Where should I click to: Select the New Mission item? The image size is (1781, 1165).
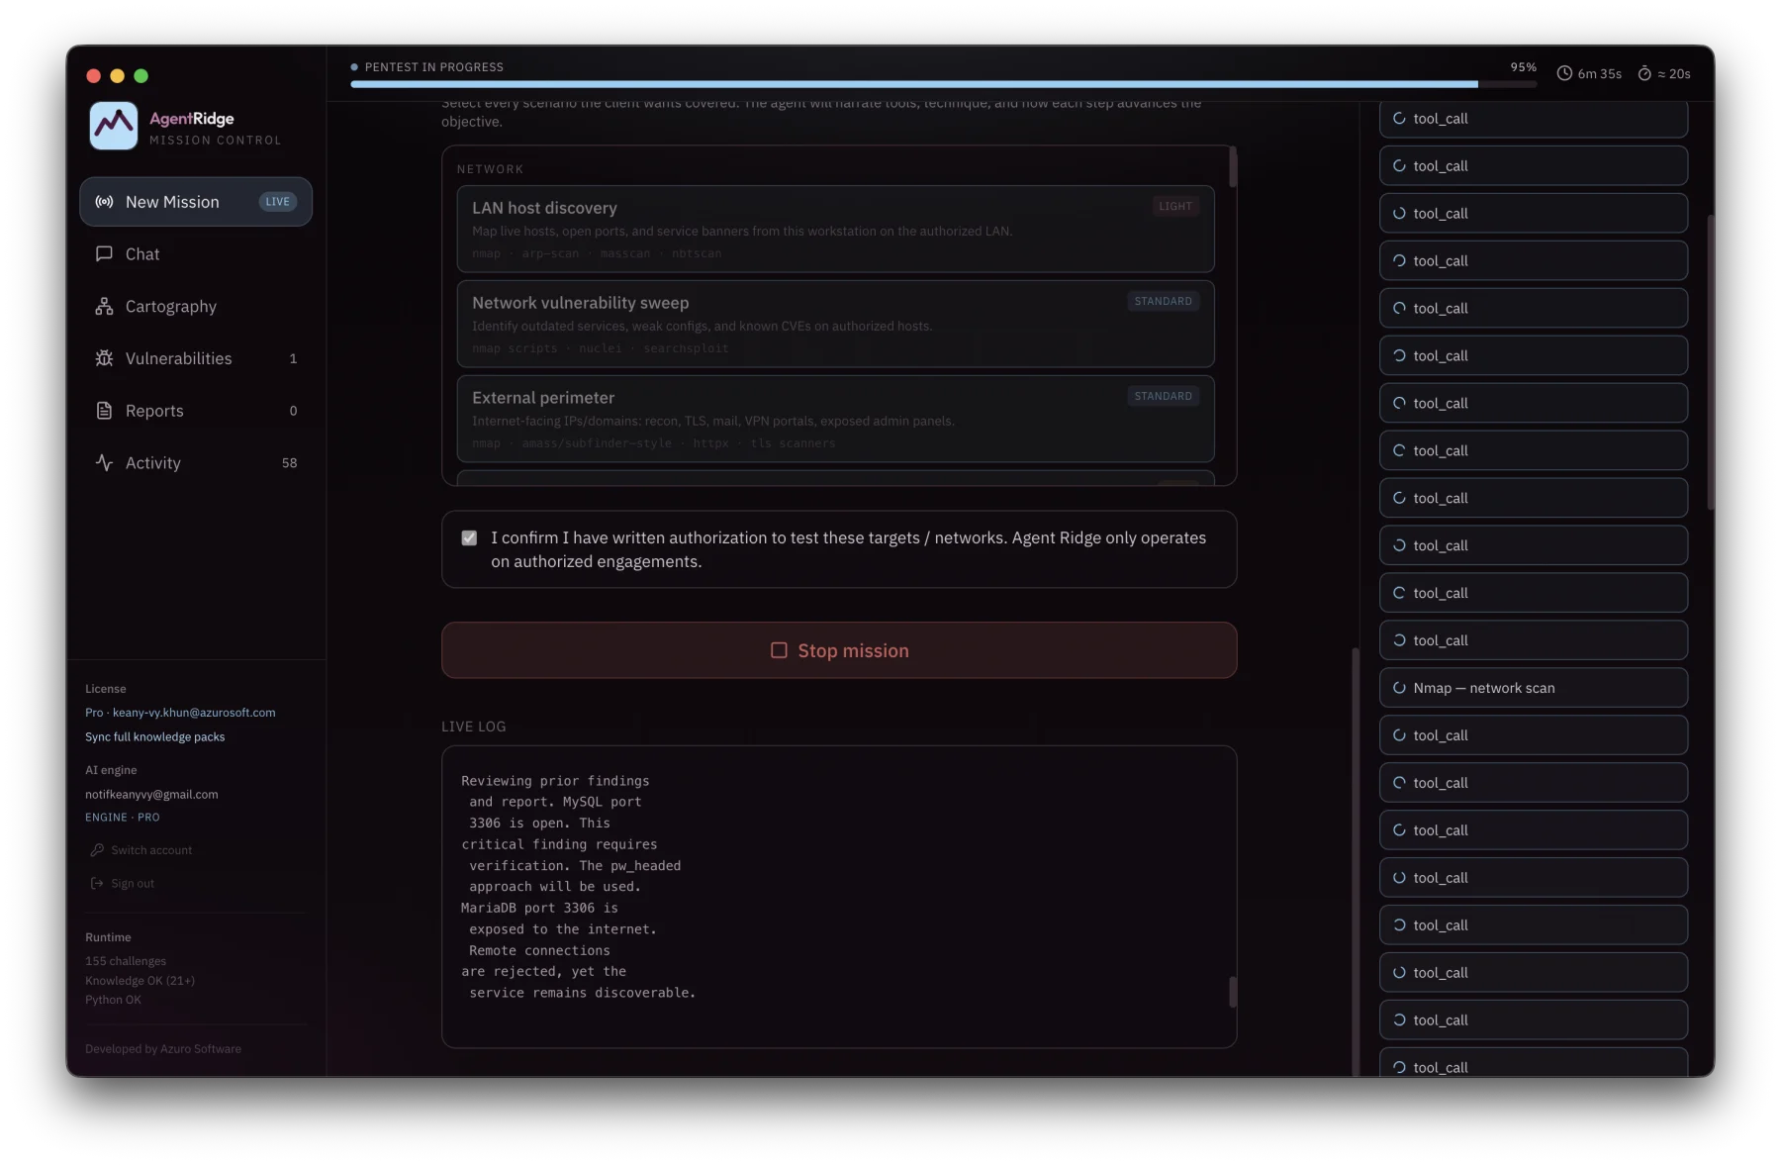point(196,202)
